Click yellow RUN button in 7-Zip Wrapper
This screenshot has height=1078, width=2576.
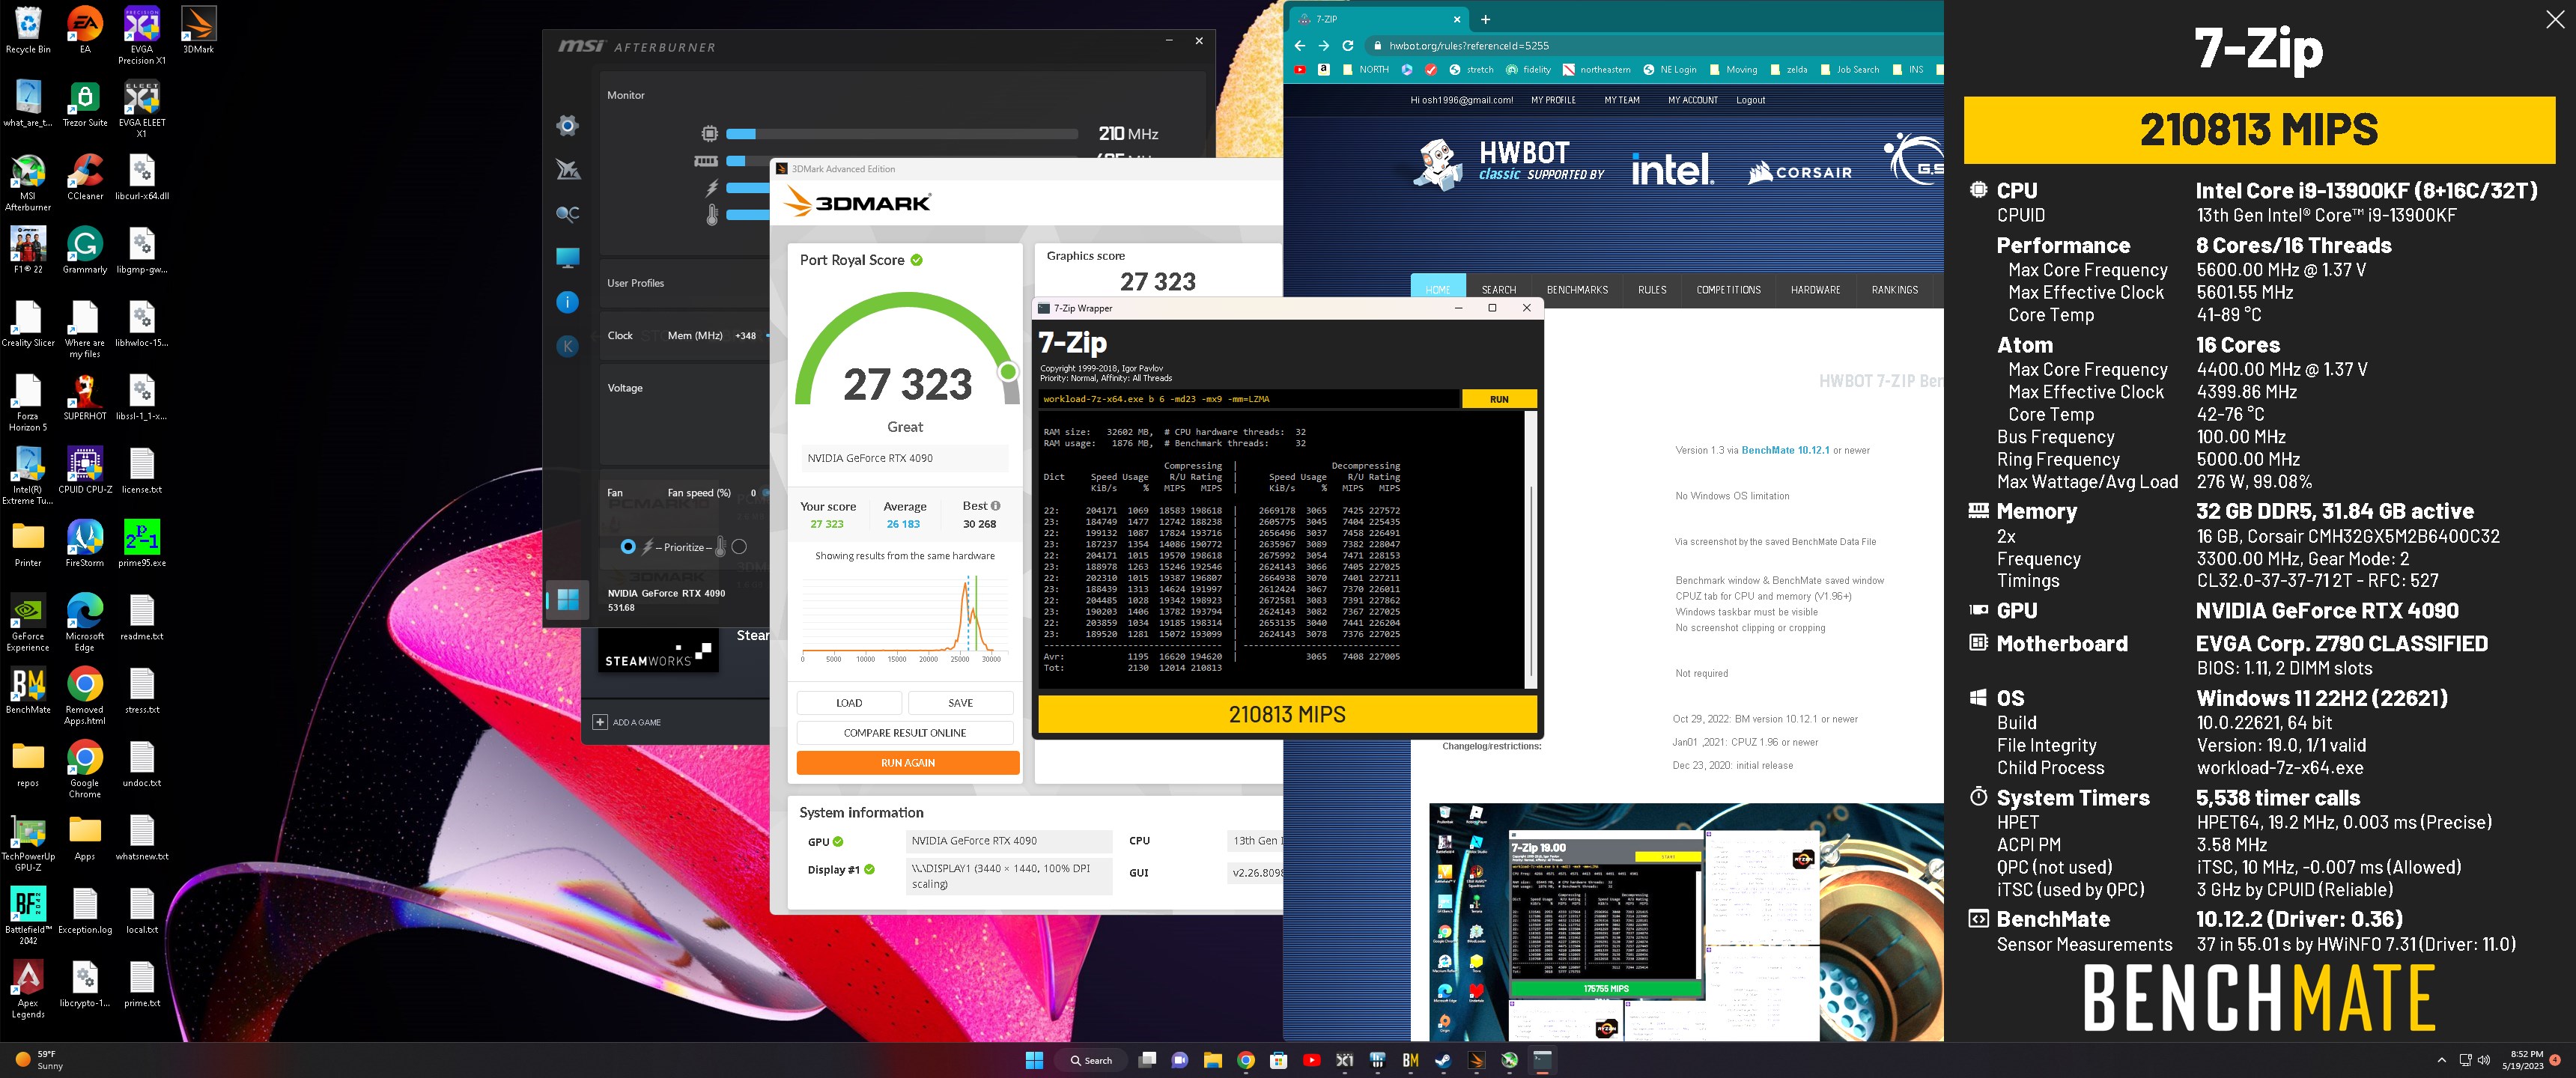(x=1498, y=399)
